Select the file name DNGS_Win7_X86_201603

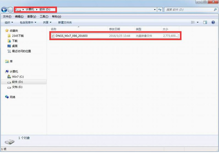pyautogui.click(x=71, y=36)
